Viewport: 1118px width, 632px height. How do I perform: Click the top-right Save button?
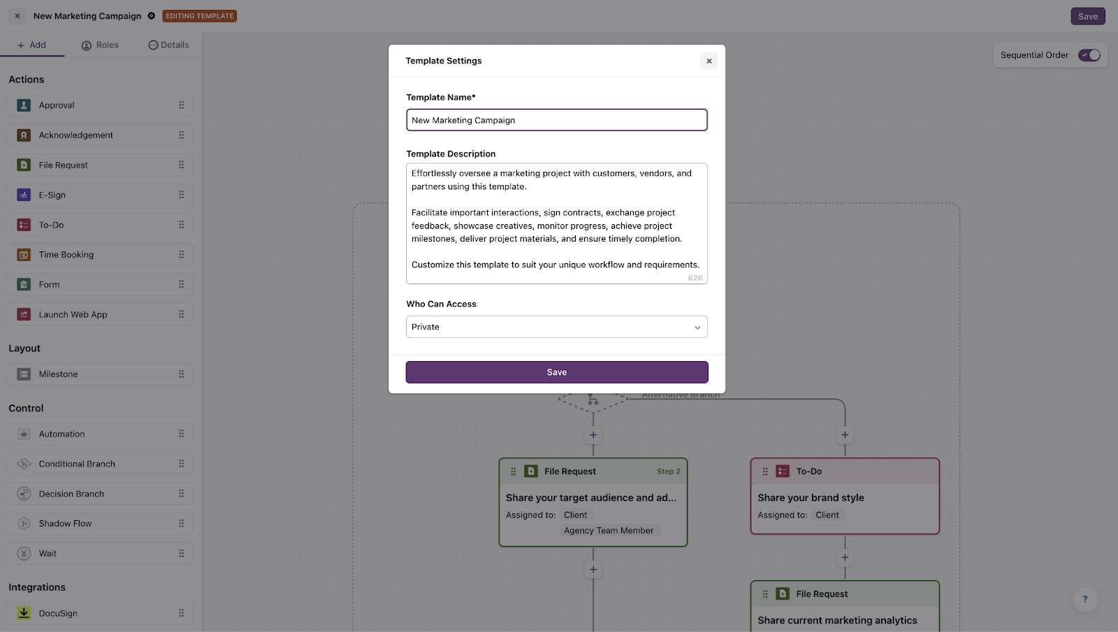tap(1088, 16)
